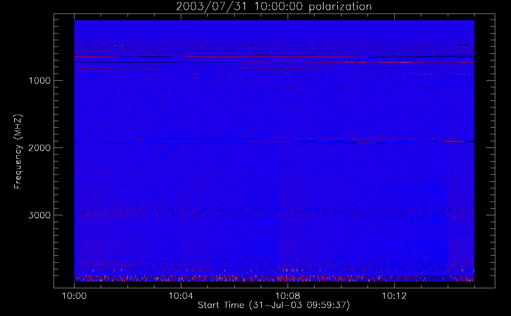
Task: Click the plot title '2003/07/31 10:00:00 polarization'
Action: [274, 7]
